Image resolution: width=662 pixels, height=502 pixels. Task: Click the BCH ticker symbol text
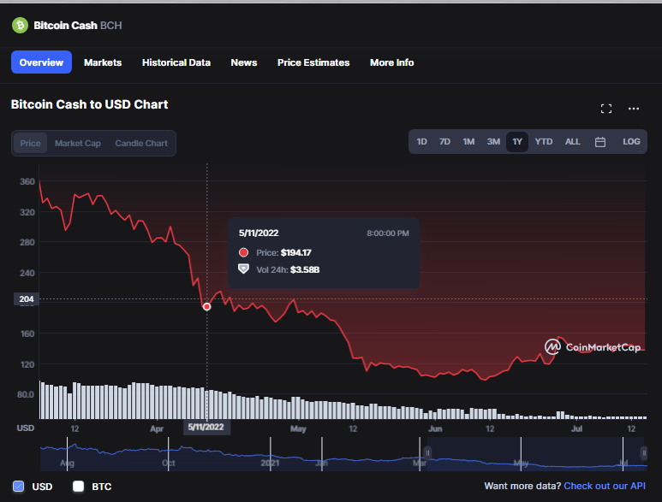111,26
